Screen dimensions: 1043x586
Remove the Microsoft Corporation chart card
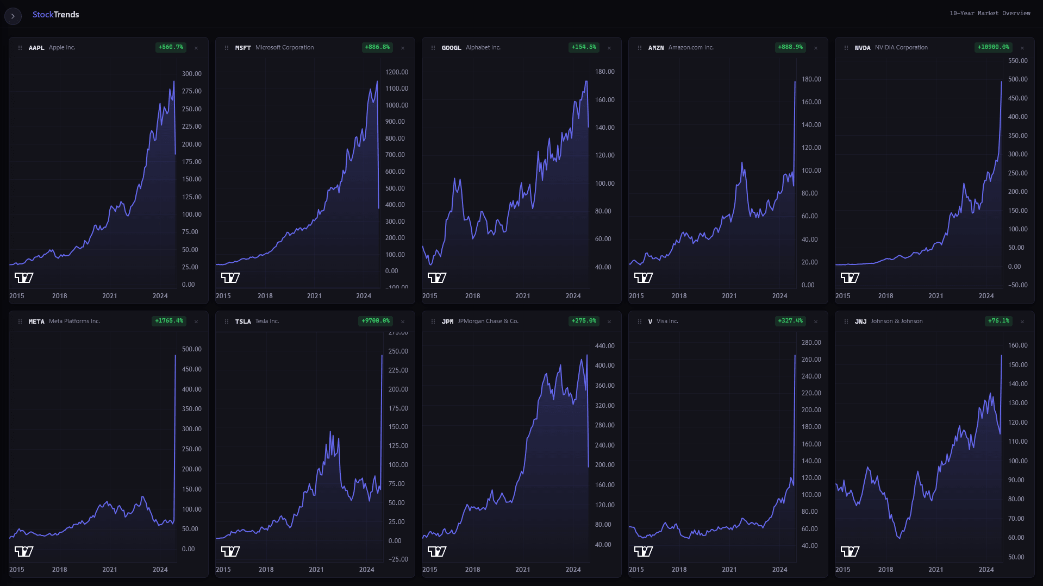click(403, 48)
